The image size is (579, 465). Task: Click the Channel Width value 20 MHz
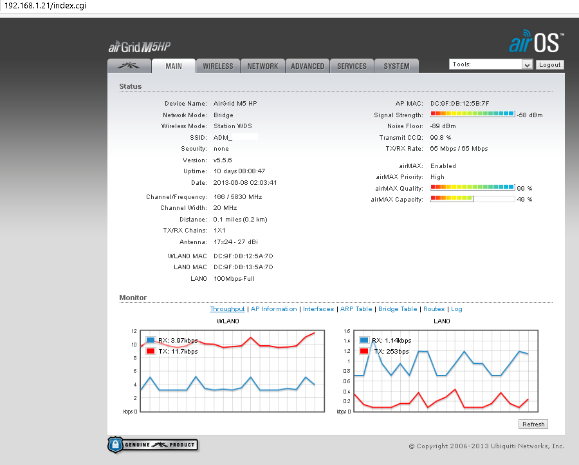coord(225,208)
